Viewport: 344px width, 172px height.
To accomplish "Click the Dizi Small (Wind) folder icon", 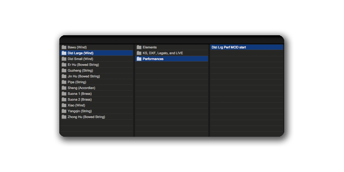I will 64,59.
